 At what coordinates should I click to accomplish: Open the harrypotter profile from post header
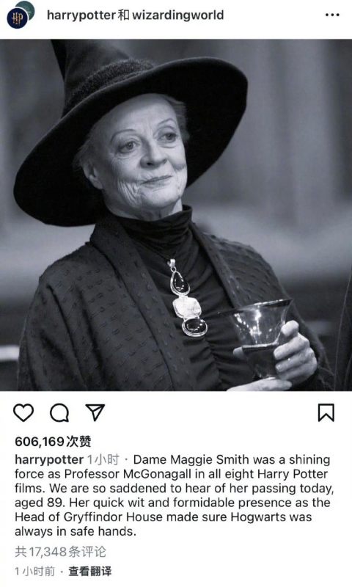pyautogui.click(x=81, y=15)
